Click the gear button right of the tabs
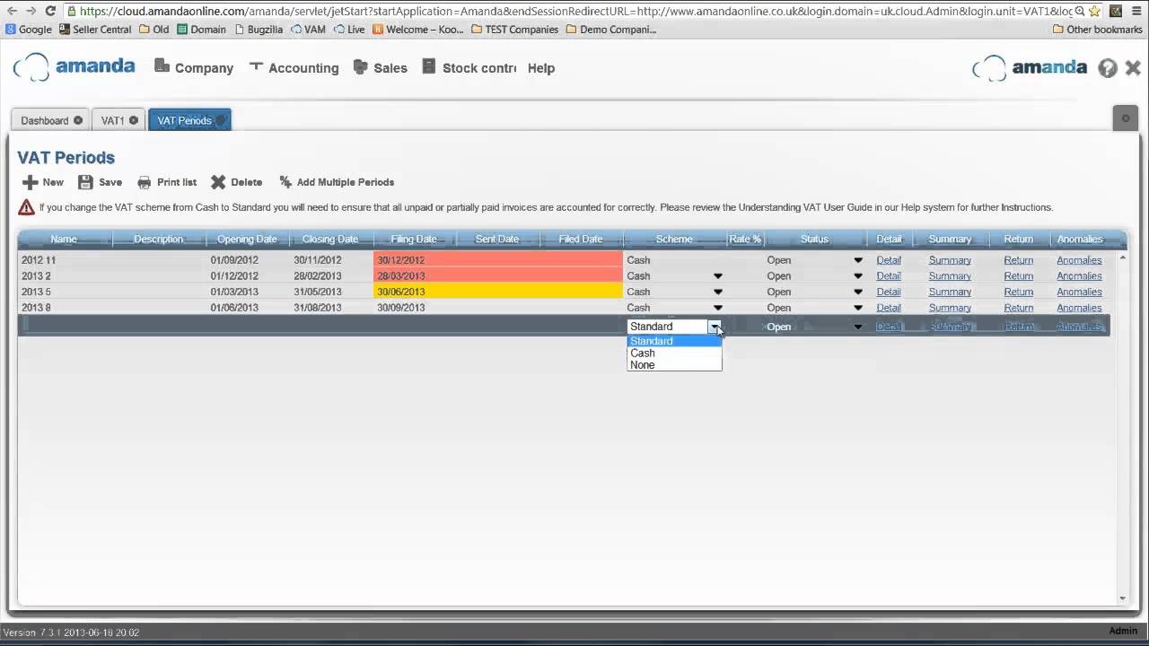1149x646 pixels. click(x=1125, y=118)
